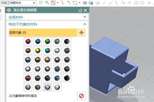Viewport: 154px width, 102px height.
Task: Select the cream beige material swatch
Action: coord(57,87)
